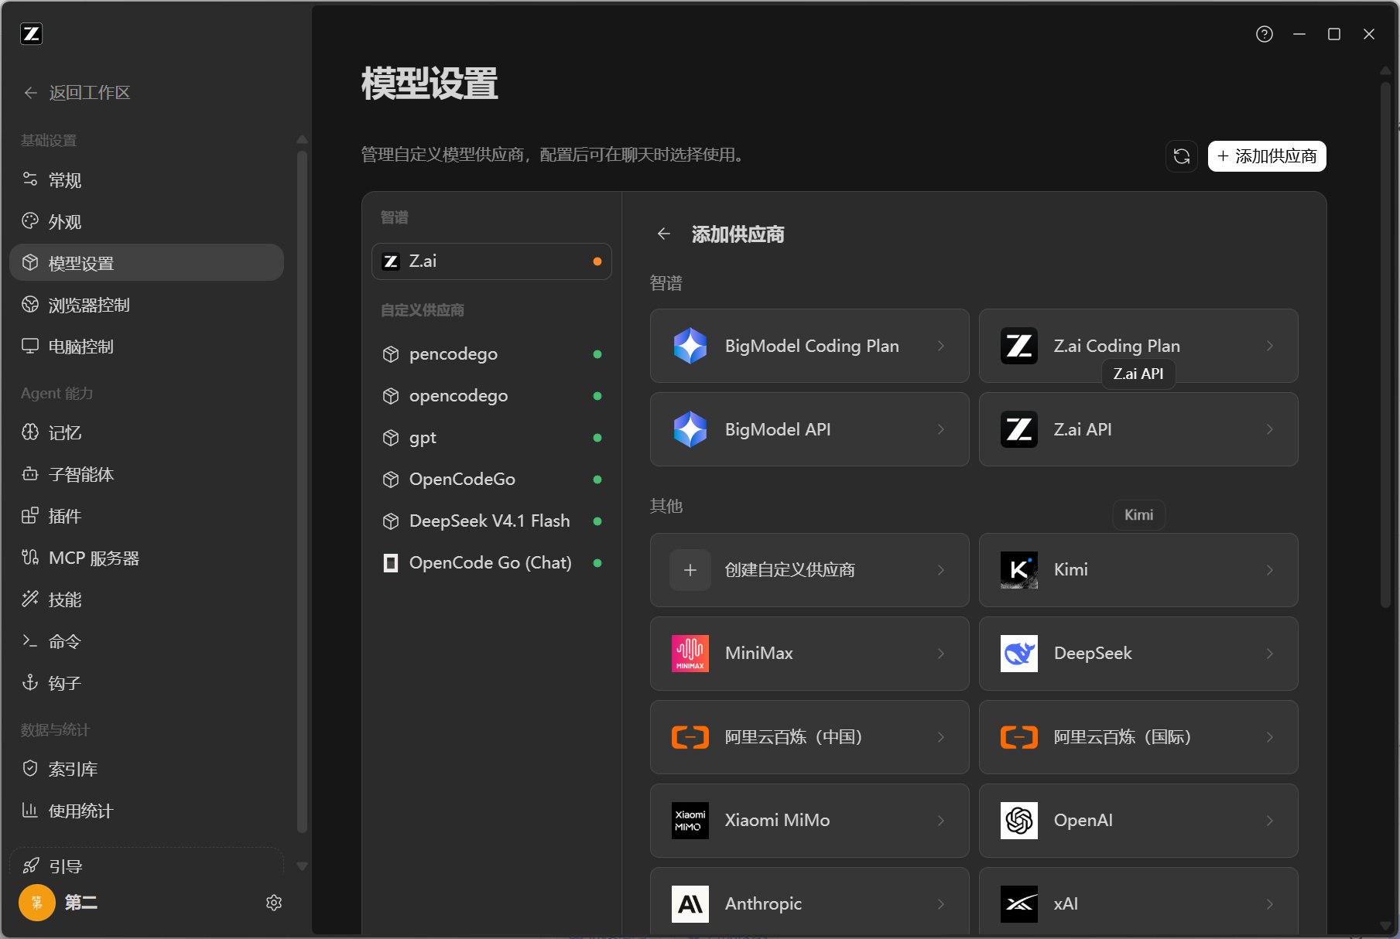Open 钩子 hooks page
This screenshot has height=939, width=1400.
(146, 683)
